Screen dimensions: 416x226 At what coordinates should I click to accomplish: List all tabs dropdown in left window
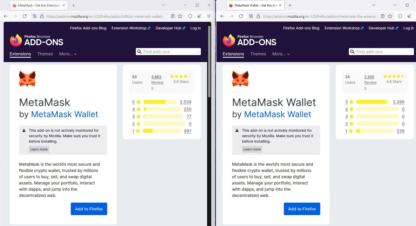163,5
